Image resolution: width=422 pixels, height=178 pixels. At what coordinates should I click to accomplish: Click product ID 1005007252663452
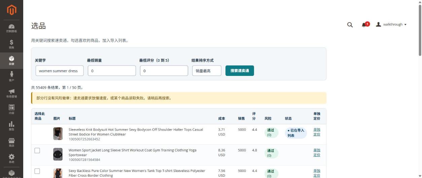click(84, 139)
